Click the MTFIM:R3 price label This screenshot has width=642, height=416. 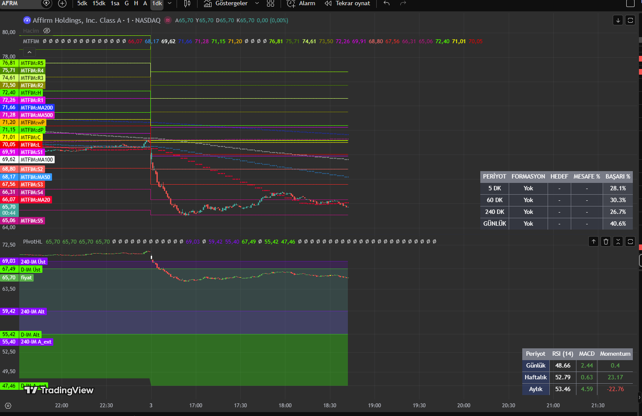tap(32, 78)
